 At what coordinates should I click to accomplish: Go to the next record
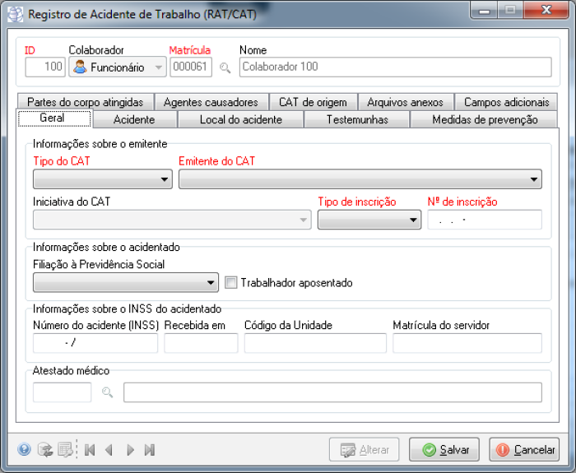pyautogui.click(x=130, y=450)
